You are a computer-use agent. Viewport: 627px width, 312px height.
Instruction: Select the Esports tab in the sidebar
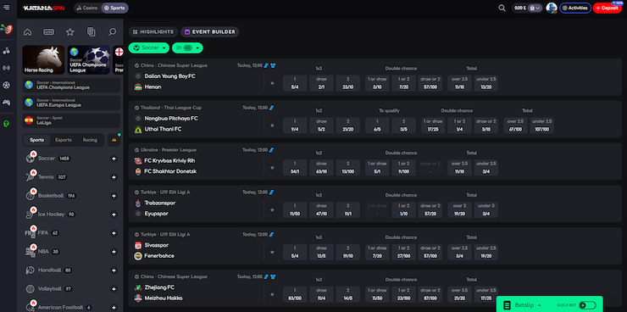tap(64, 140)
